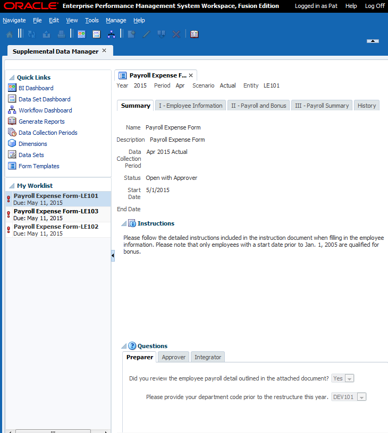The width and height of the screenshot is (388, 433).
Task: Switch to Approver questions tab
Action: click(x=174, y=357)
